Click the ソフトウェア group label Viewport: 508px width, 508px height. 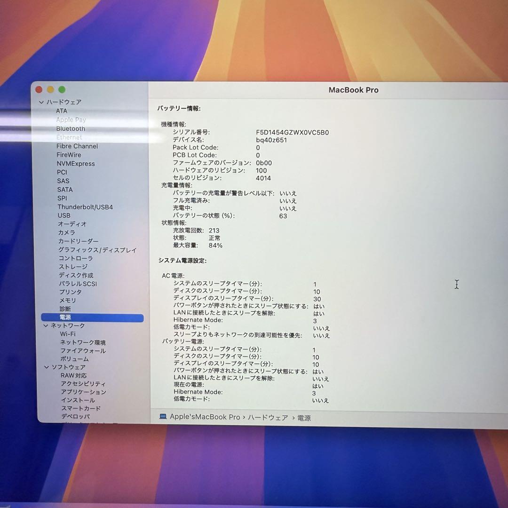69,367
